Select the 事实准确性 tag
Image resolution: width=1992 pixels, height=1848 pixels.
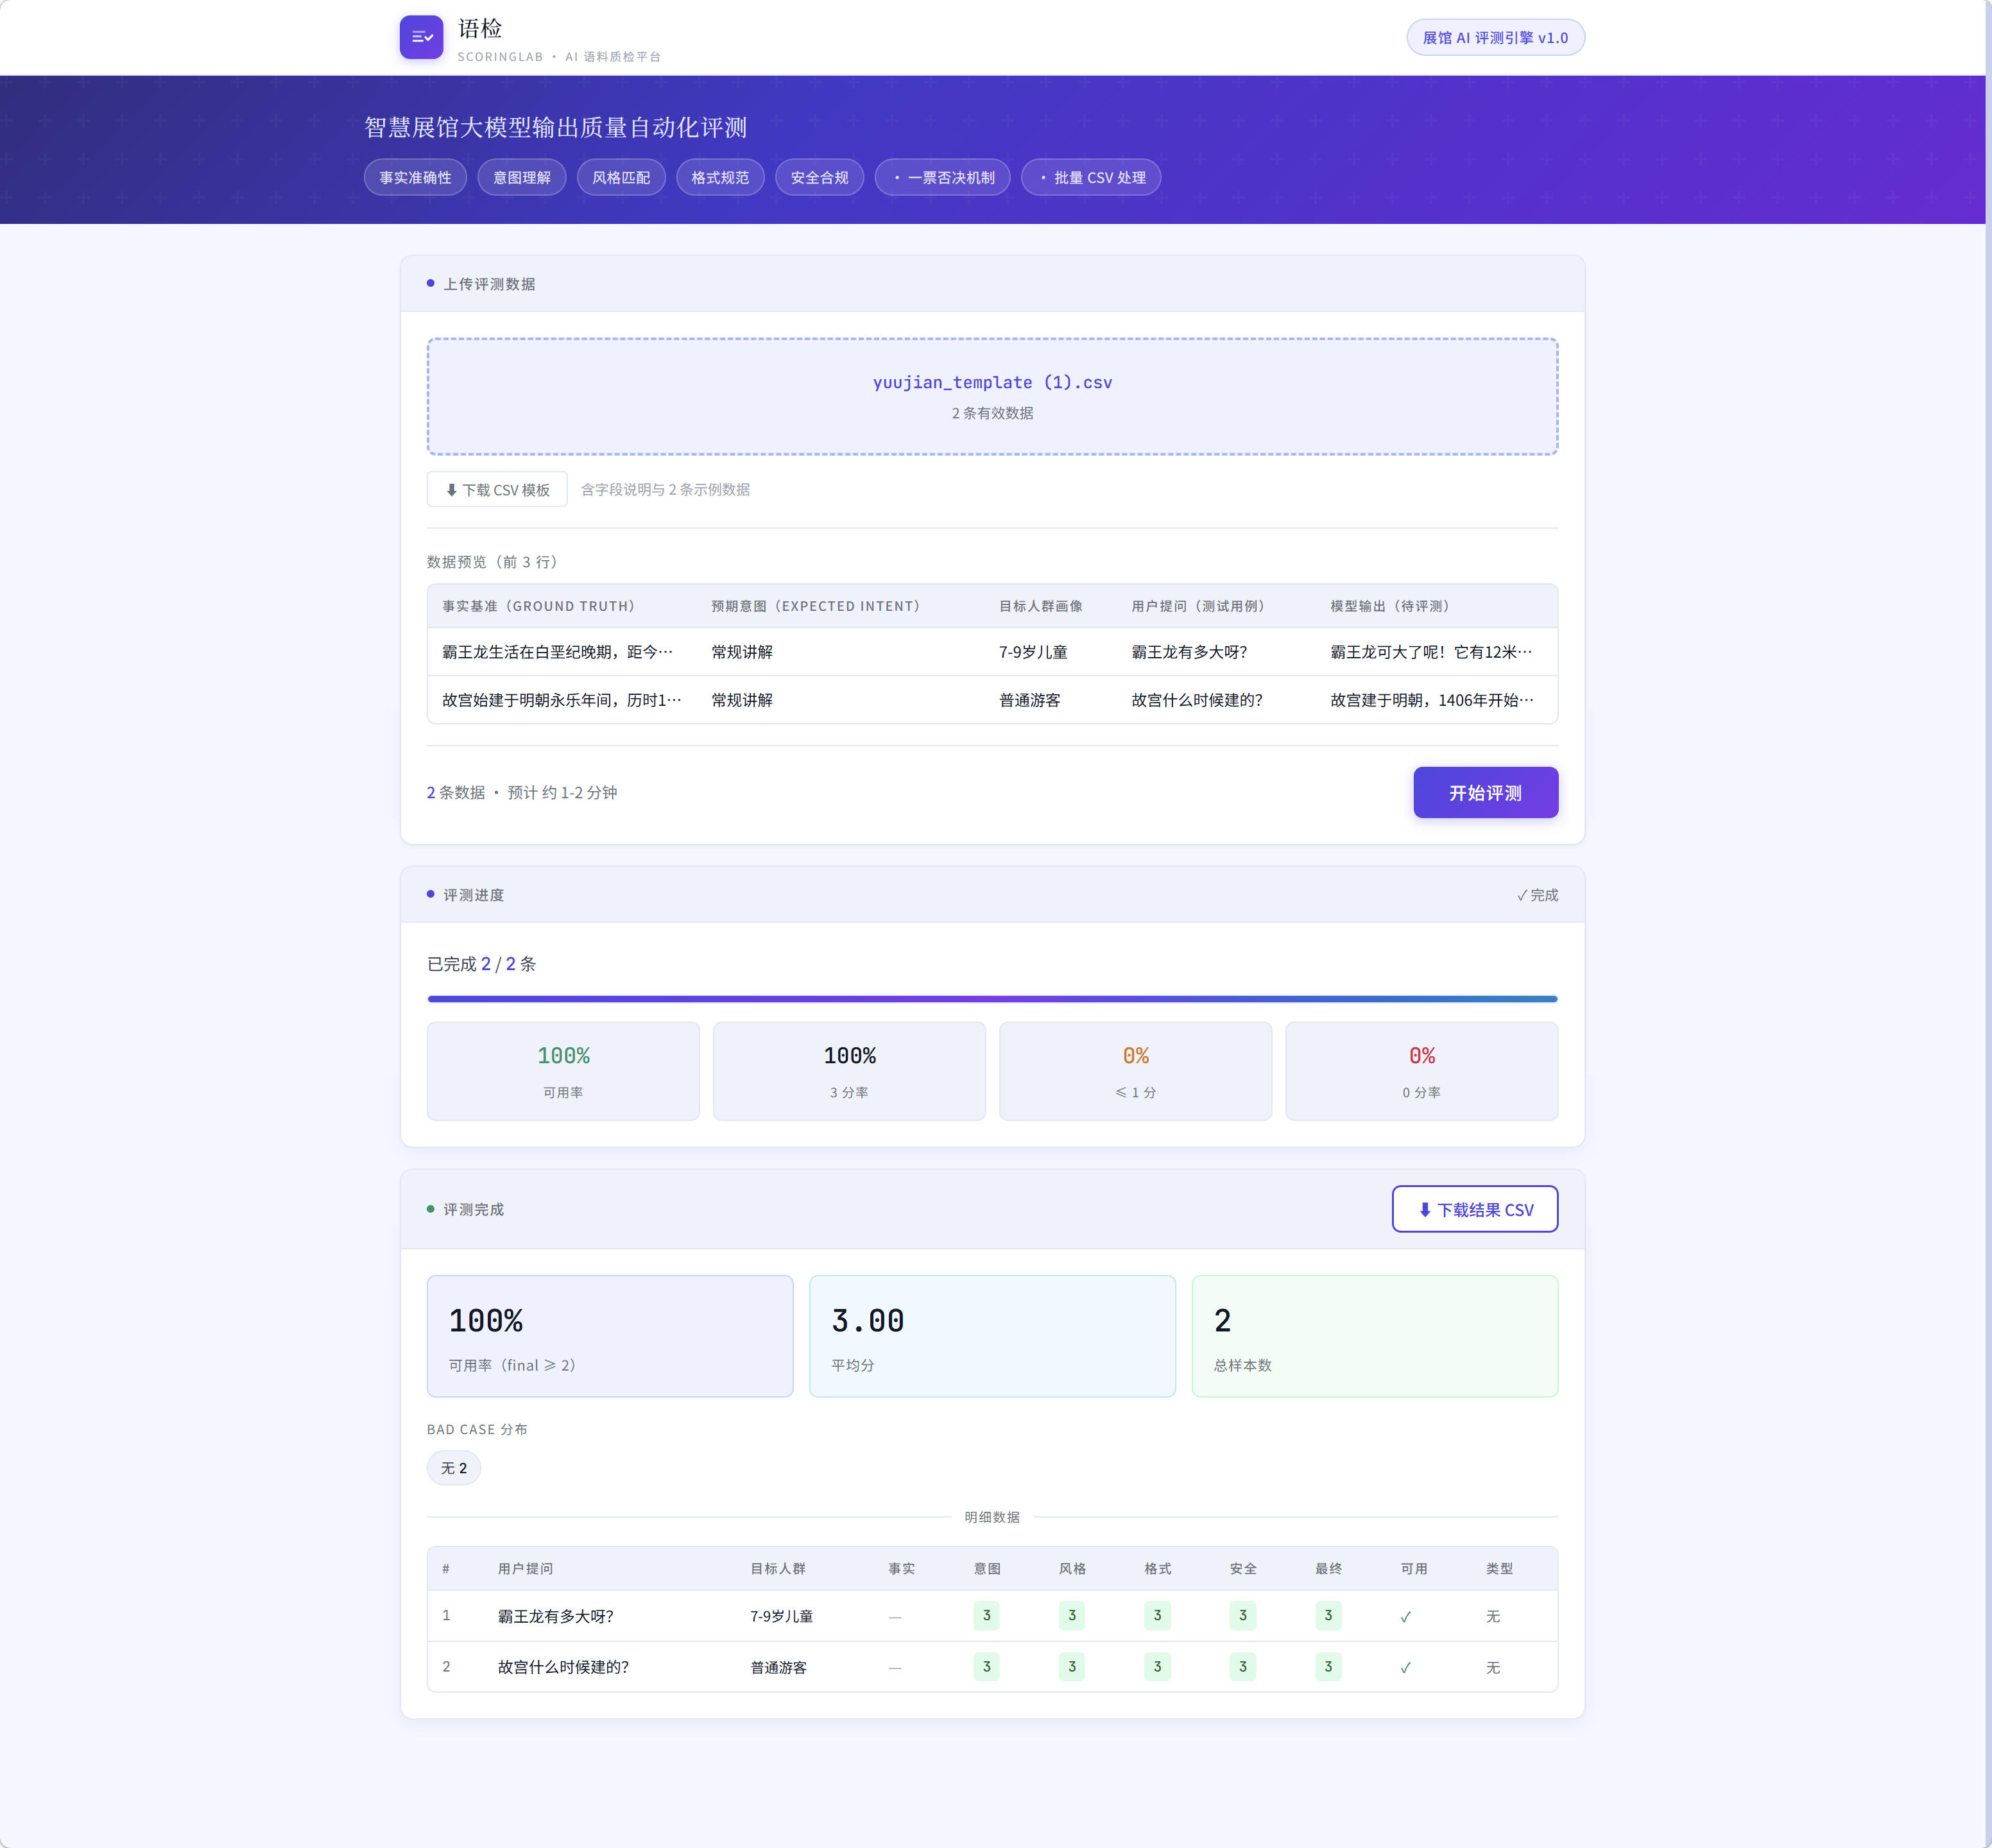tap(415, 177)
